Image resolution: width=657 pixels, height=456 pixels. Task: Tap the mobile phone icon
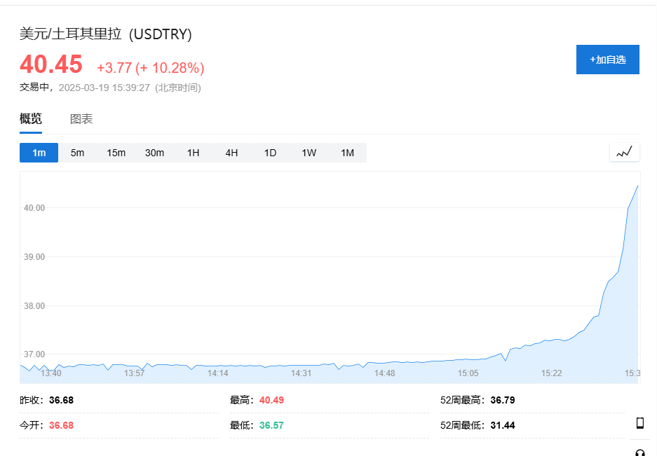[639, 423]
